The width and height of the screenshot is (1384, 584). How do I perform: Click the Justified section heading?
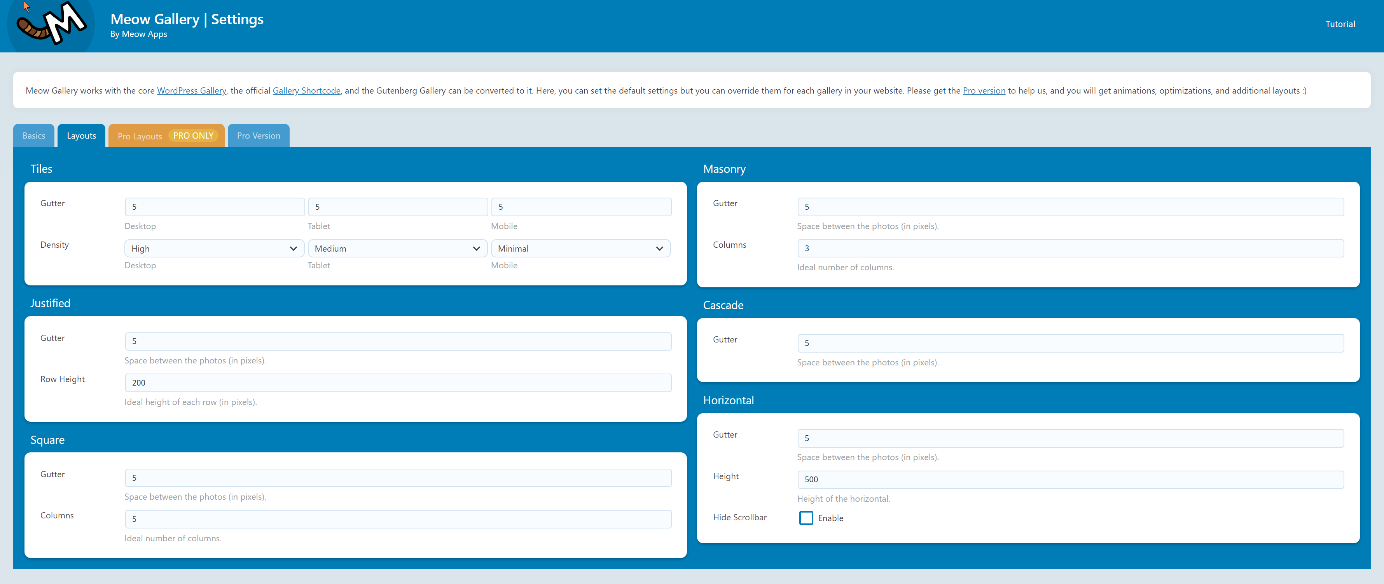tap(51, 303)
